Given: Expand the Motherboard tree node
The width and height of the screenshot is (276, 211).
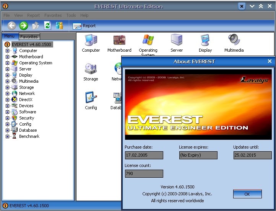Looking at the screenshot, I should tap(7, 57).
